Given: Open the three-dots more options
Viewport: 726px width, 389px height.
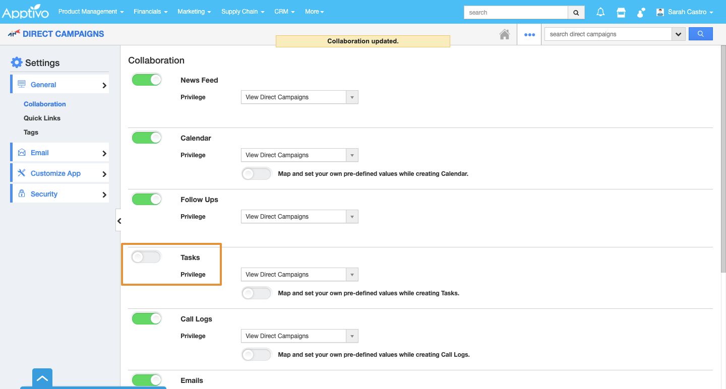Looking at the screenshot, I should [529, 34].
